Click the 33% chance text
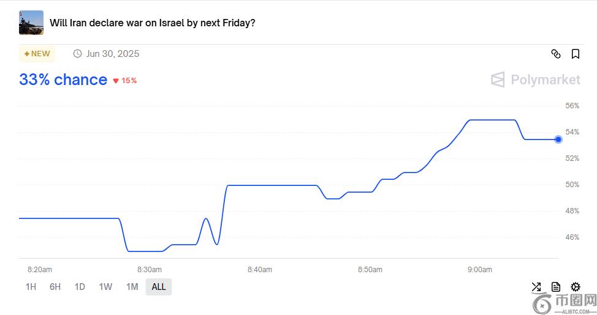 63,80
